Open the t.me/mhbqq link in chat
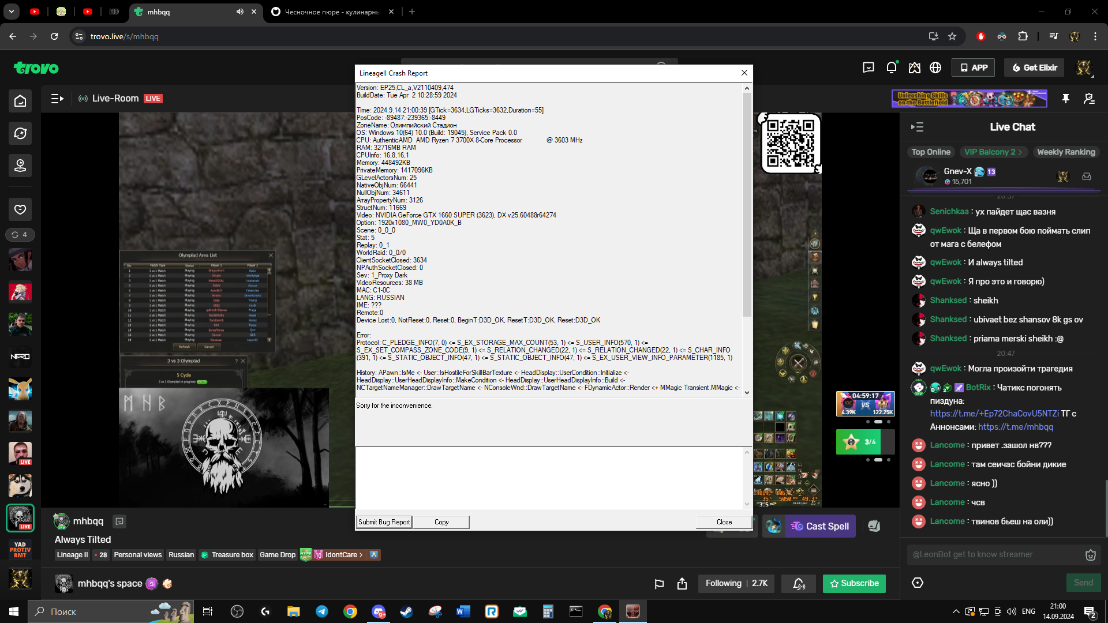 point(1015,427)
